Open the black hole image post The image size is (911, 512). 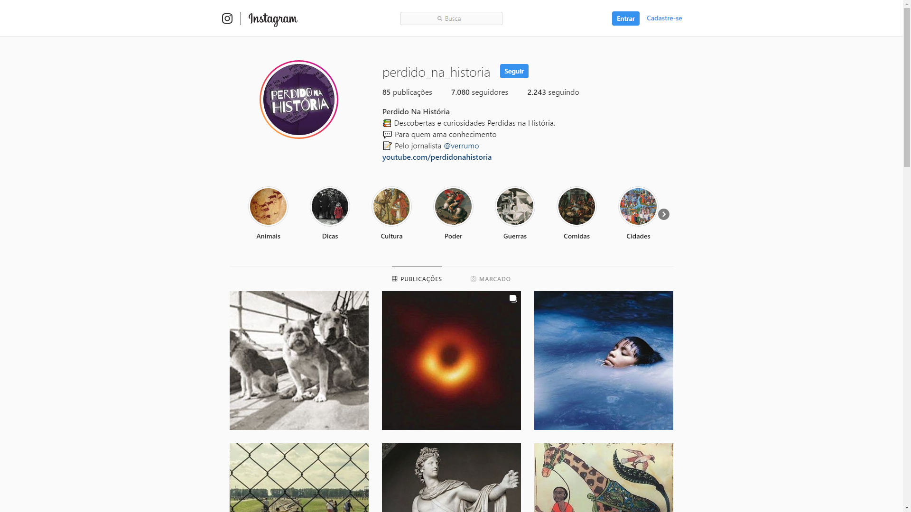pos(451,360)
